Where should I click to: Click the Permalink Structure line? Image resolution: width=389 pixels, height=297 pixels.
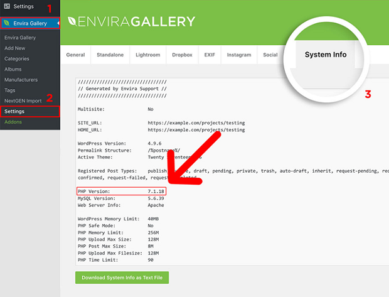click(x=129, y=150)
